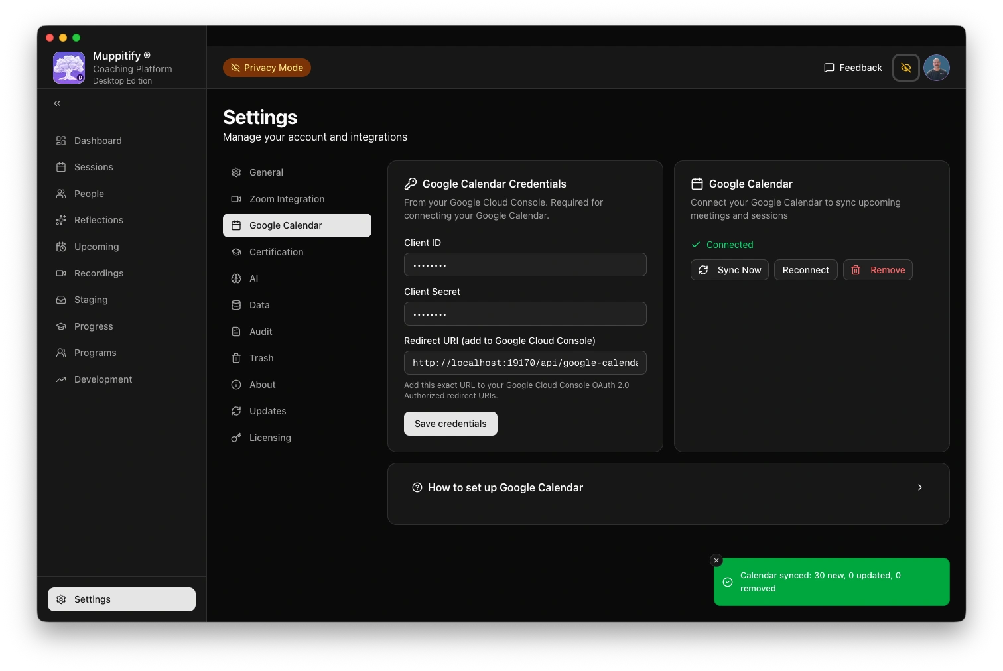Click the Sync Now button
1003x671 pixels.
[x=729, y=270]
